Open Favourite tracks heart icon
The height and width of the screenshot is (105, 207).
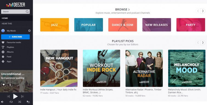pos(3,42)
